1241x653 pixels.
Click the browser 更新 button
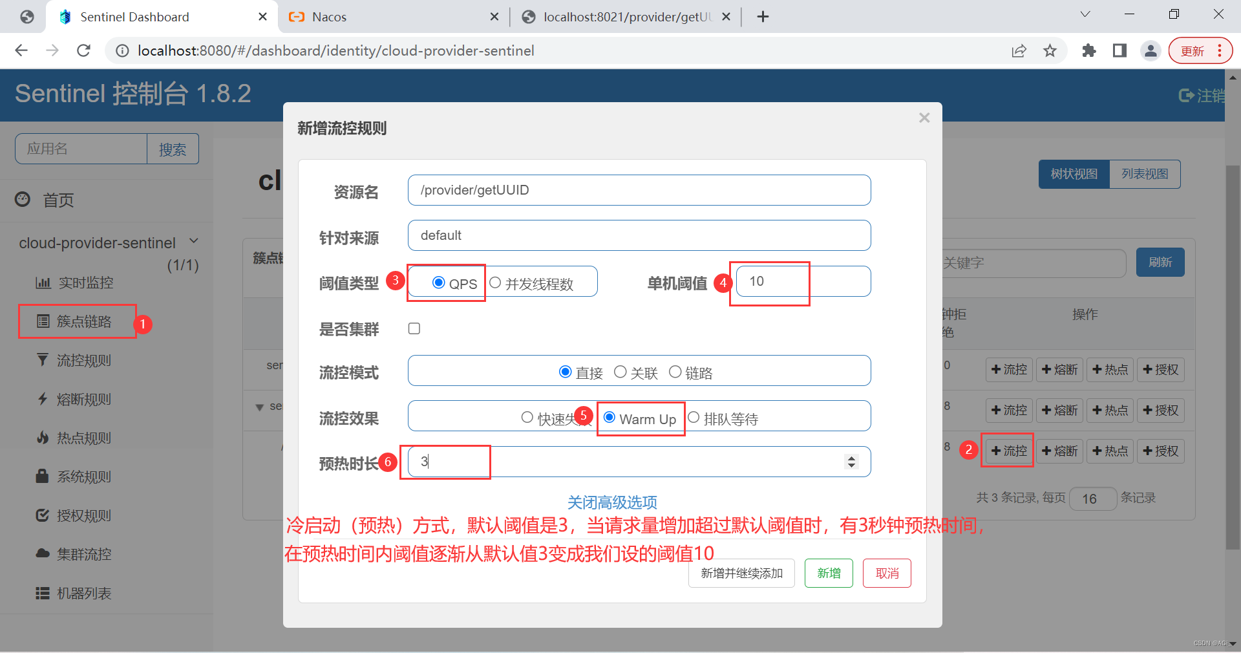[1200, 50]
